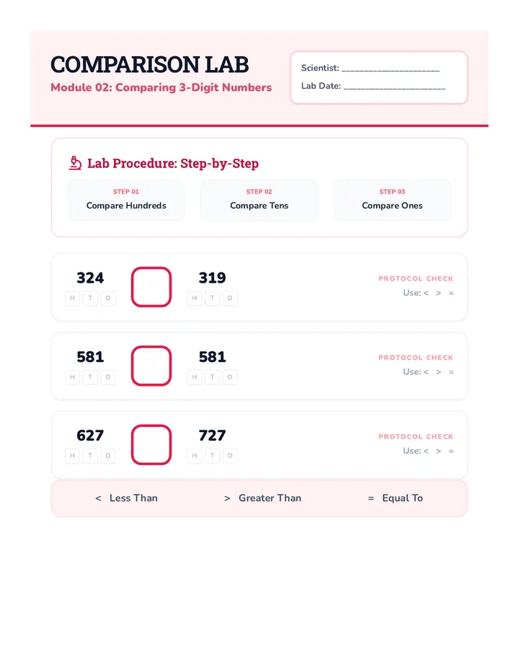Click the Equal To symbol in the legend
Image resolution: width=519 pixels, height=672 pixels.
click(371, 498)
